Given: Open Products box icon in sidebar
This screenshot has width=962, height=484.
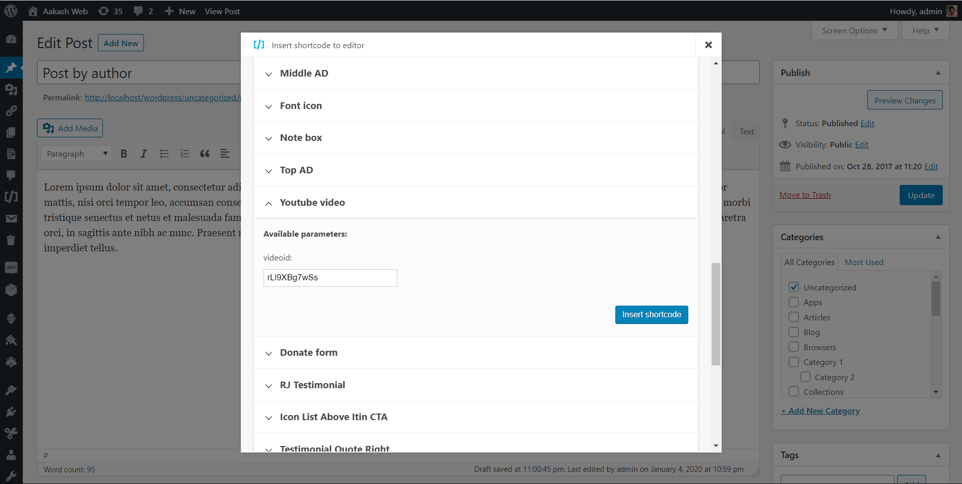Looking at the screenshot, I should [x=11, y=290].
